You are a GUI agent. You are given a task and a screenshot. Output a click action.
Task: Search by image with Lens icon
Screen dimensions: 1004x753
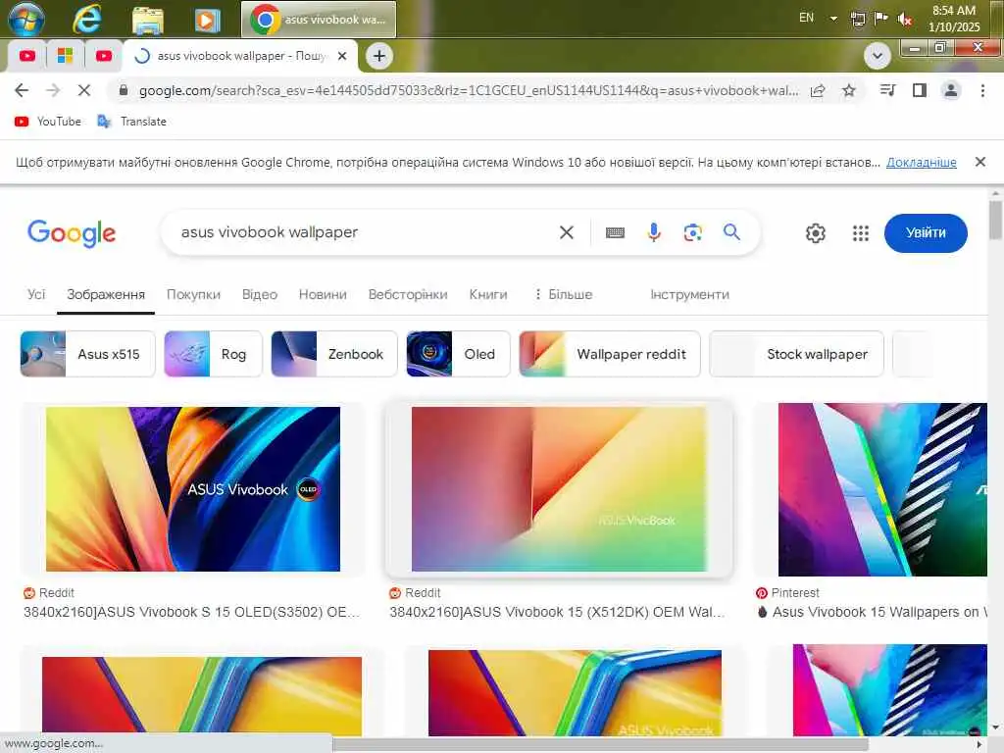693,232
